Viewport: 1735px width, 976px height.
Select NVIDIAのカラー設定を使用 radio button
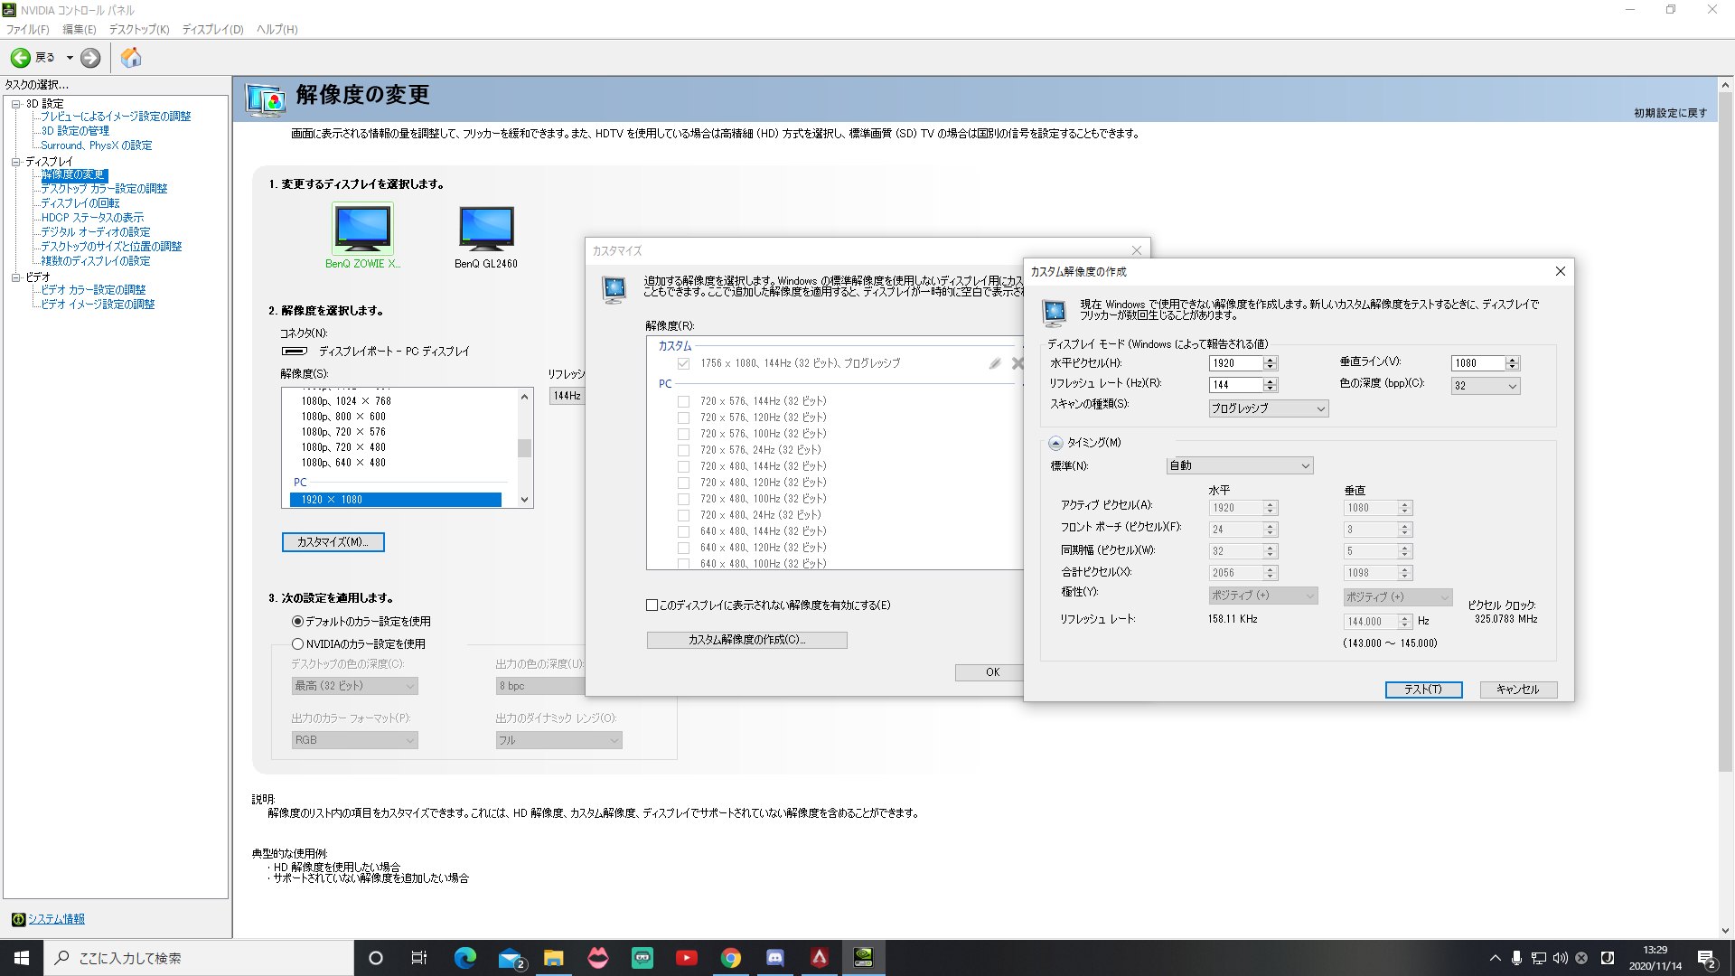297,644
